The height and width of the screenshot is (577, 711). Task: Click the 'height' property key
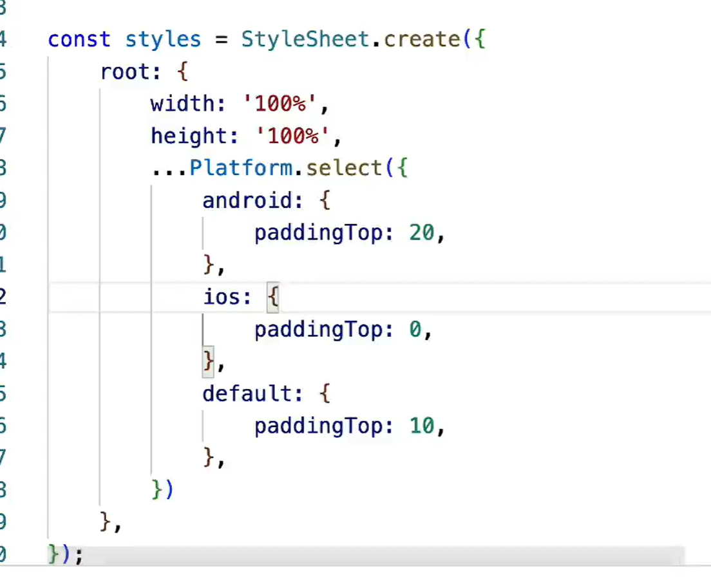(189, 136)
